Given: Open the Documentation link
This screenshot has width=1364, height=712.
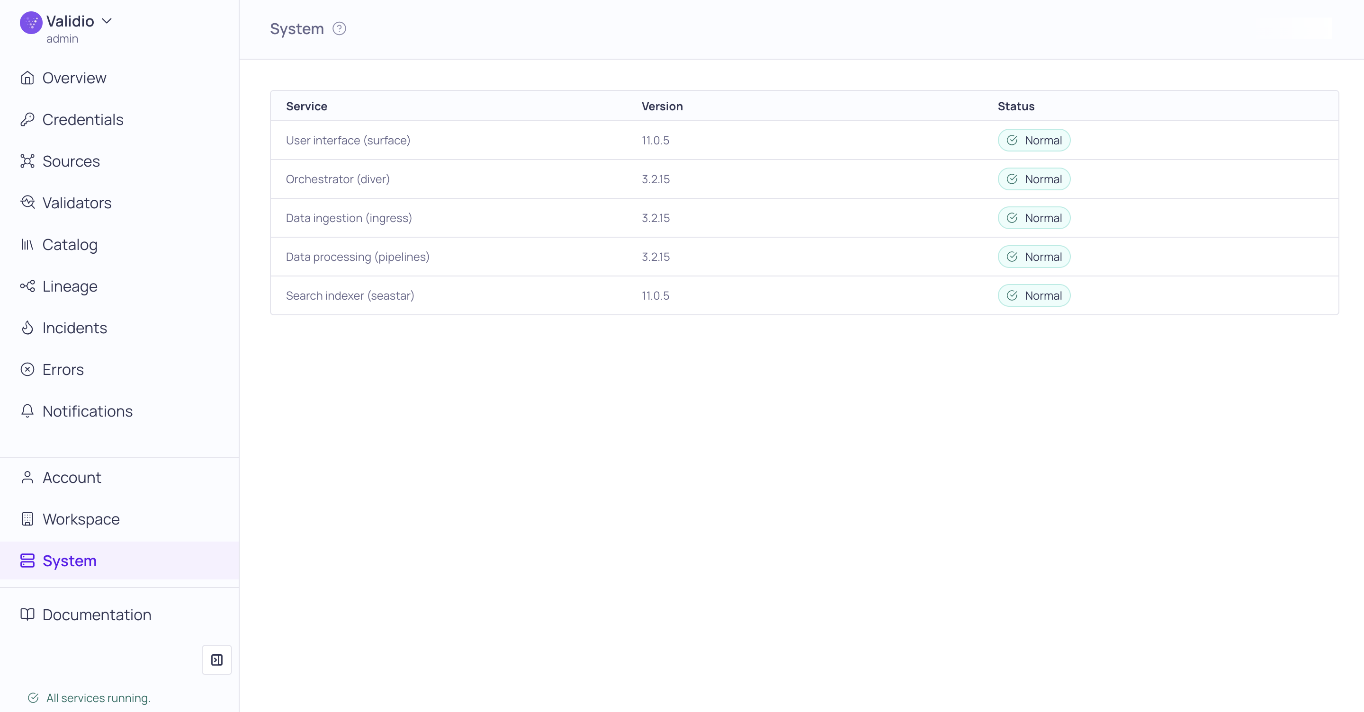Looking at the screenshot, I should click(x=96, y=614).
